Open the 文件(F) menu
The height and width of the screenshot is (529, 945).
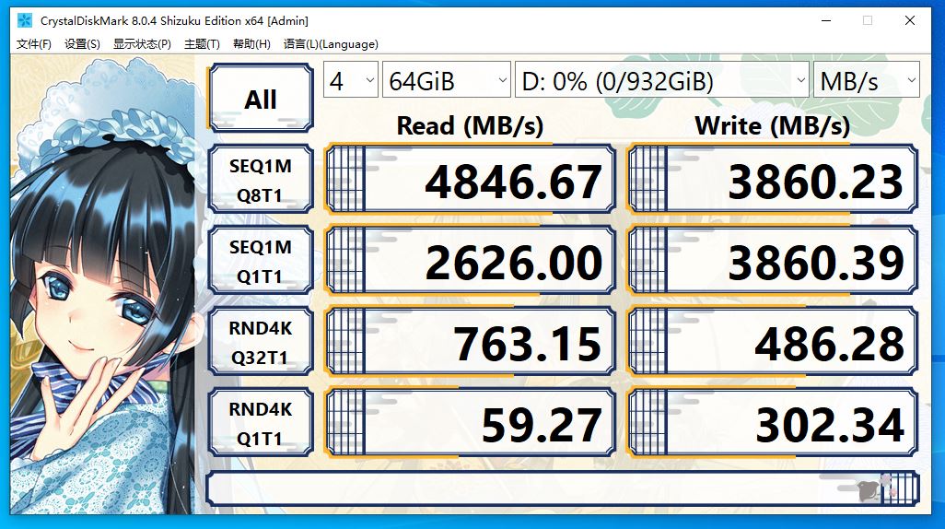point(34,44)
